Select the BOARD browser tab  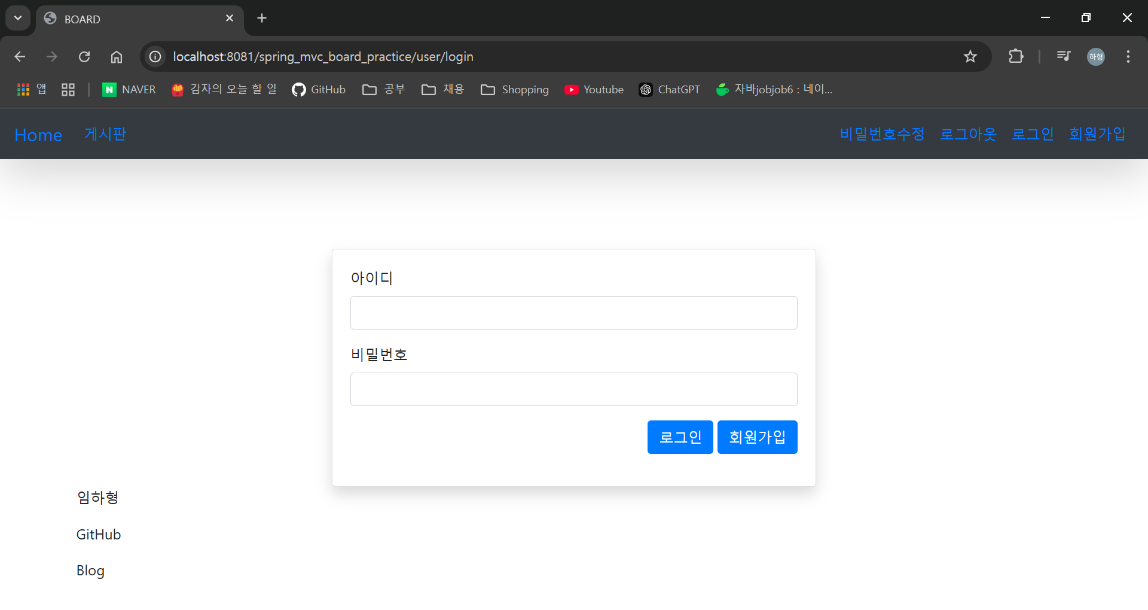pos(139,19)
